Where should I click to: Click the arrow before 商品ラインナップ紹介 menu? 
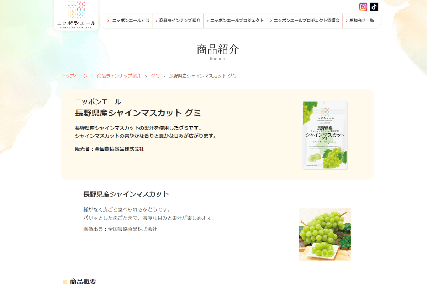tap(156, 21)
